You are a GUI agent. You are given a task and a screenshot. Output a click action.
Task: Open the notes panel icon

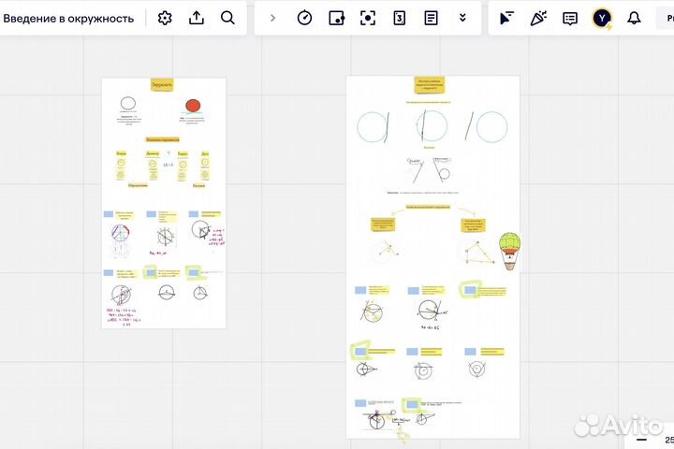(431, 18)
